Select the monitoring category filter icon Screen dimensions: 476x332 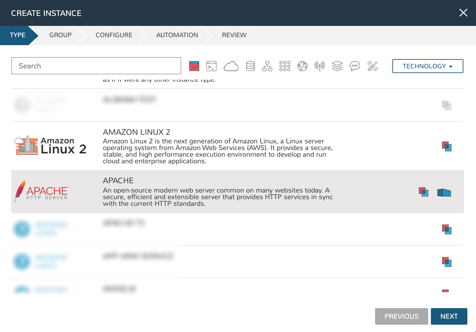pyautogui.click(x=194, y=66)
